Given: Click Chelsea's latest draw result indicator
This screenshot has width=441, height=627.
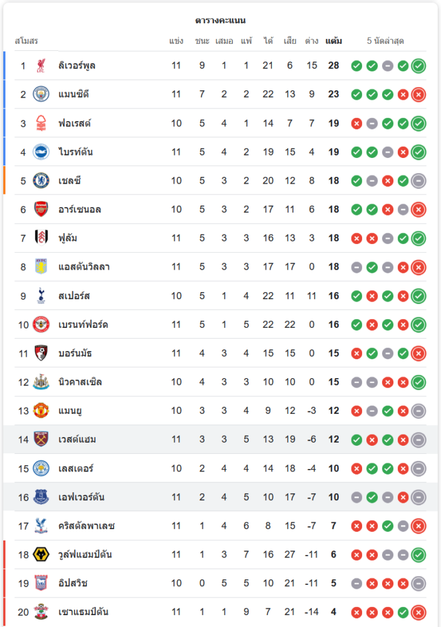Looking at the screenshot, I should tap(418, 181).
